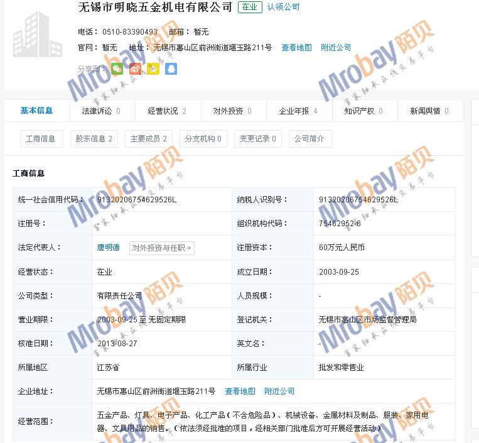Click the 认领公司 link
Image resolution: width=479 pixels, height=443 pixels.
tap(283, 8)
